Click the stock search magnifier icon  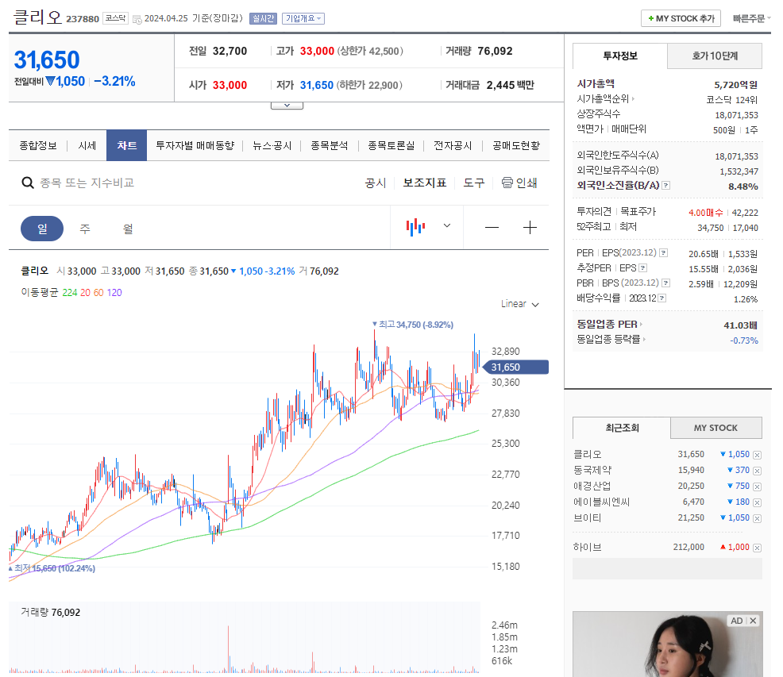point(28,183)
